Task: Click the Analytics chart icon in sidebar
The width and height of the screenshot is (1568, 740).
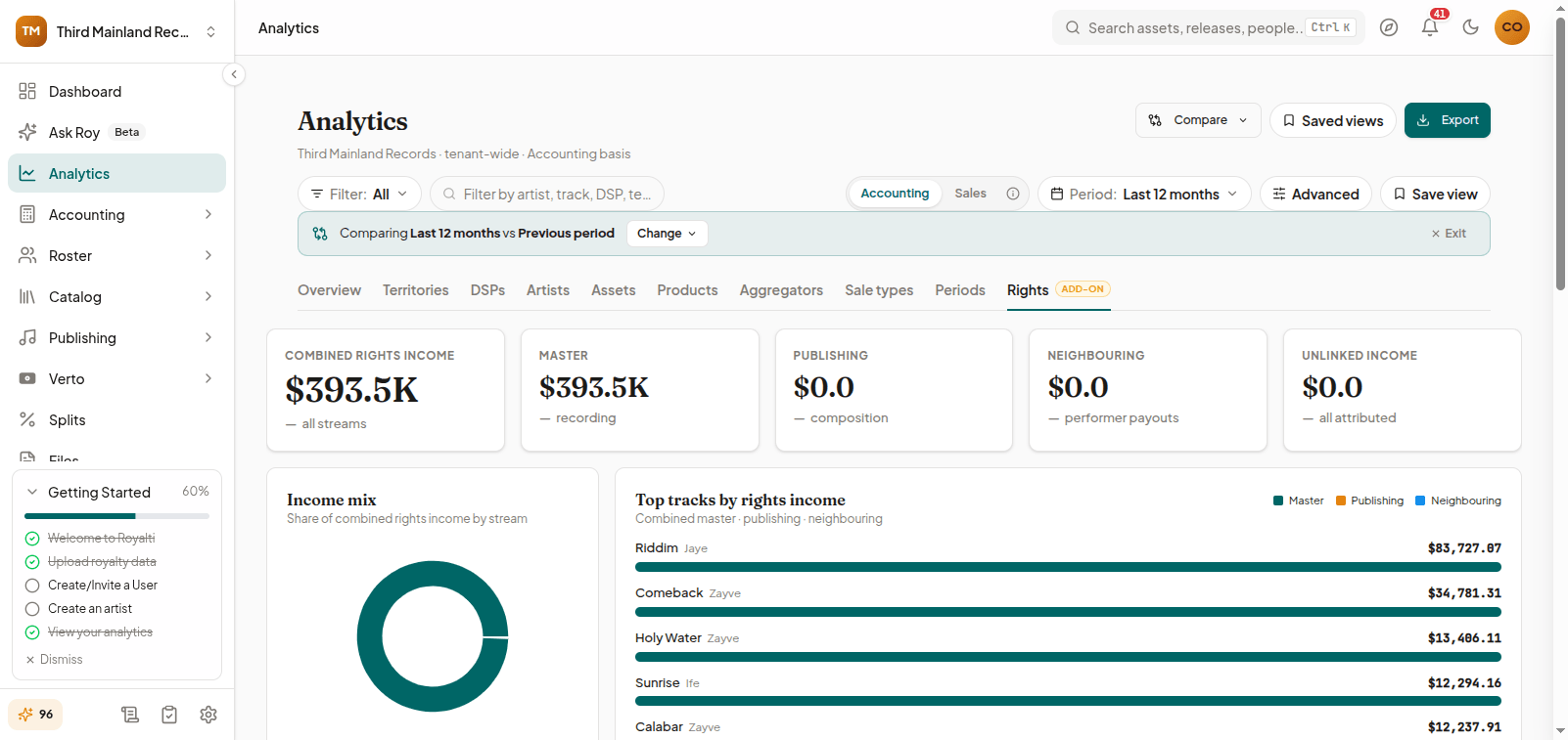Action: [27, 173]
